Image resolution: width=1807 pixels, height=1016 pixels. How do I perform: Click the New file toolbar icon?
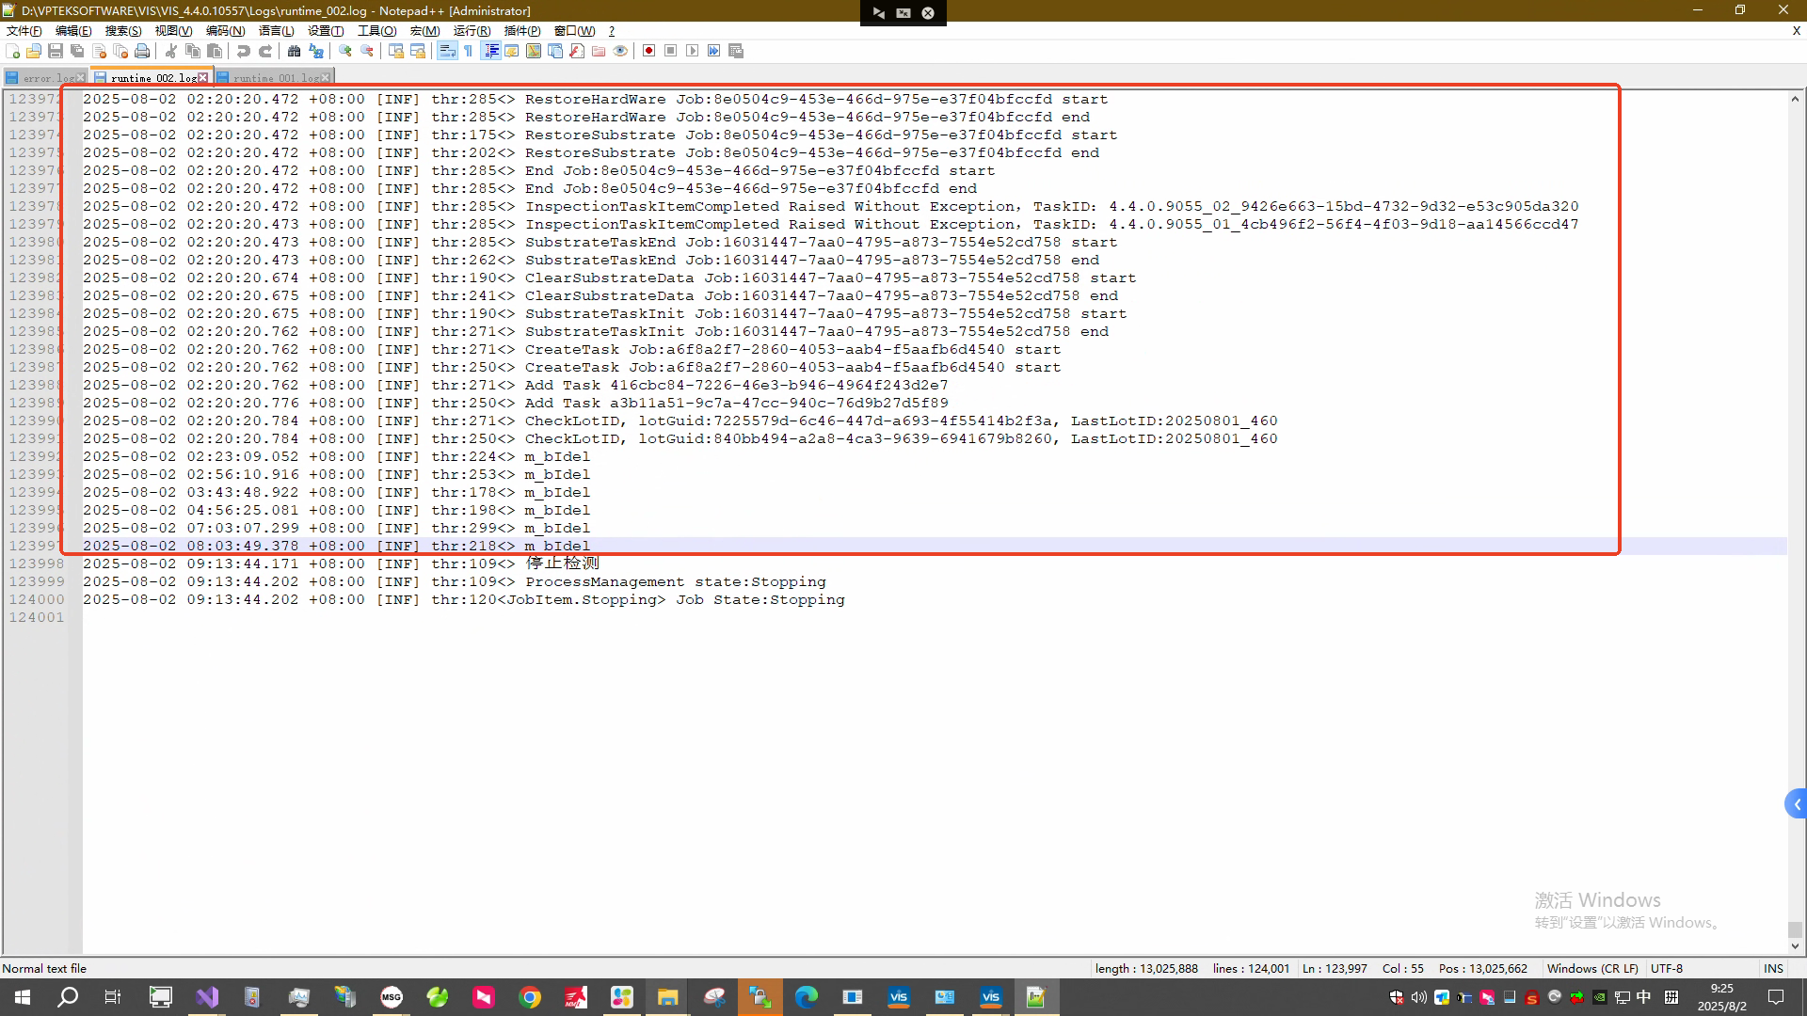pos(12,51)
